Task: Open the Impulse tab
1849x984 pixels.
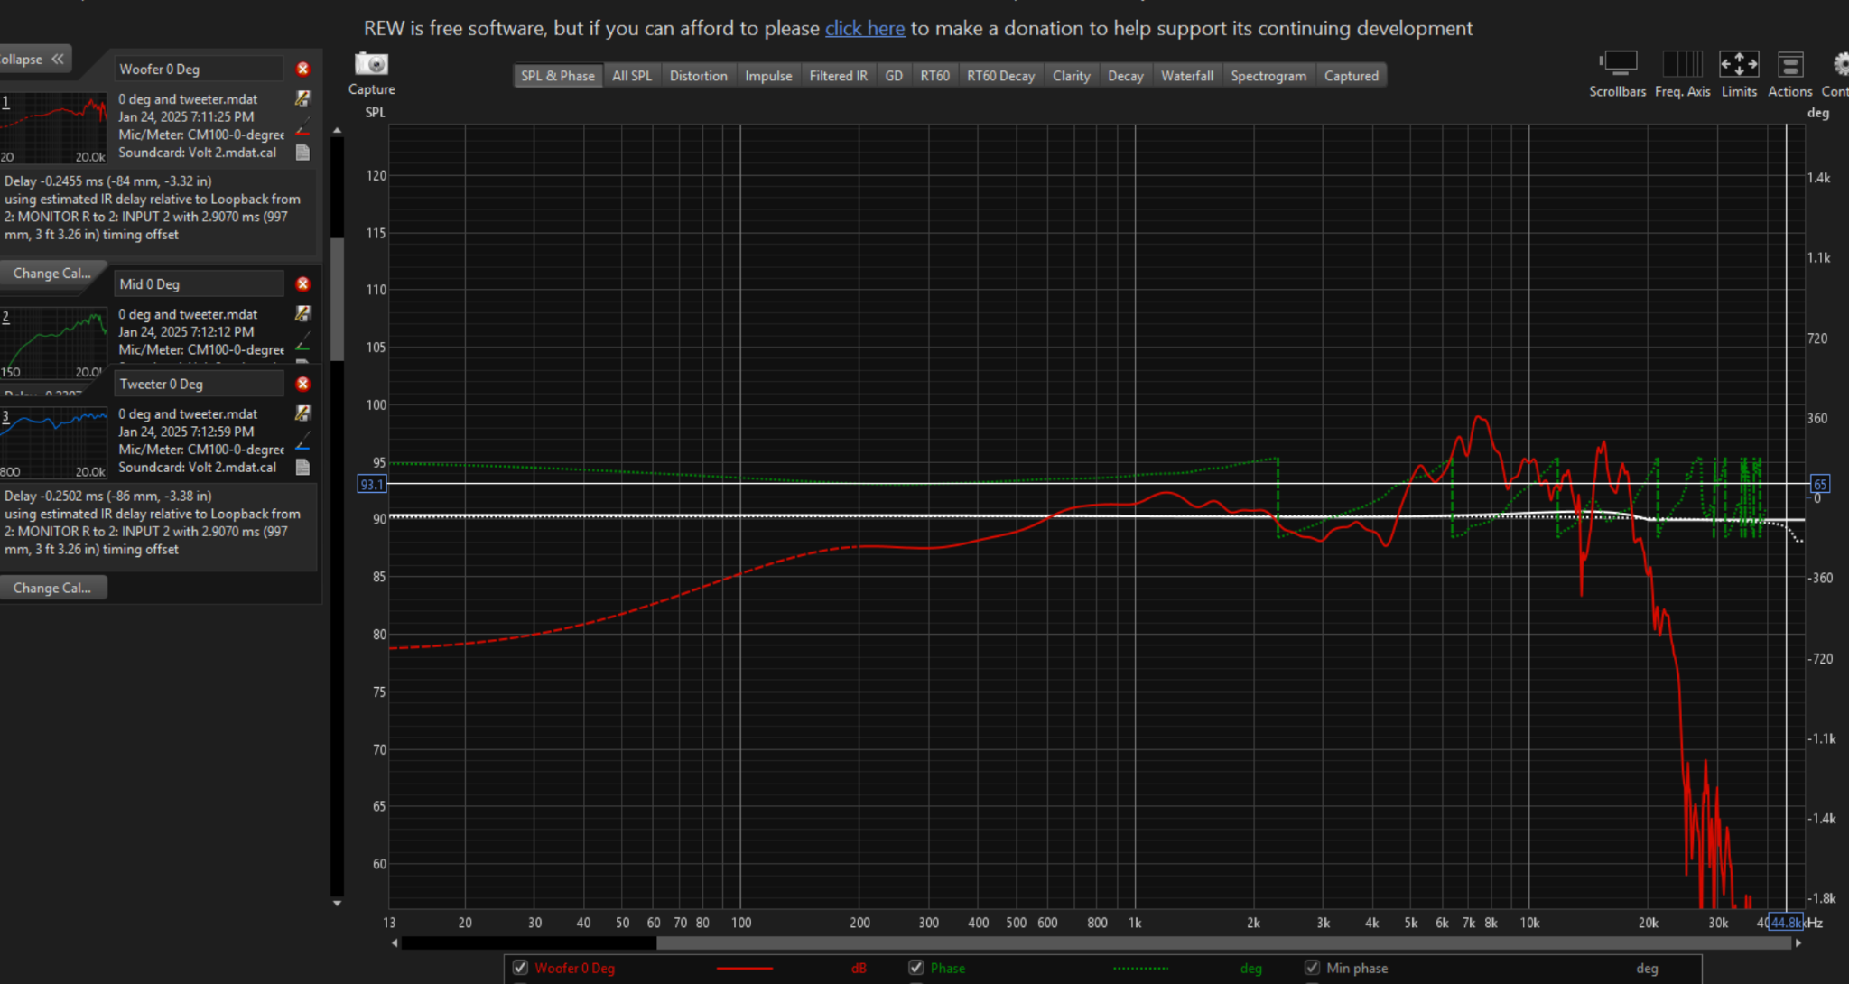Action: (768, 76)
